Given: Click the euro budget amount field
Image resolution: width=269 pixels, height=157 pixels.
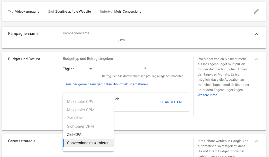Looking at the screenshot, I should 124,69.
